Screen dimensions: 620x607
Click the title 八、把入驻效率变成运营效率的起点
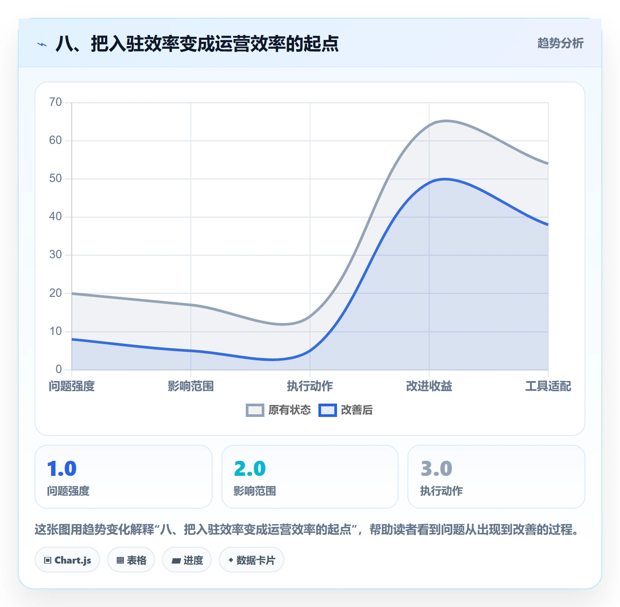click(197, 44)
